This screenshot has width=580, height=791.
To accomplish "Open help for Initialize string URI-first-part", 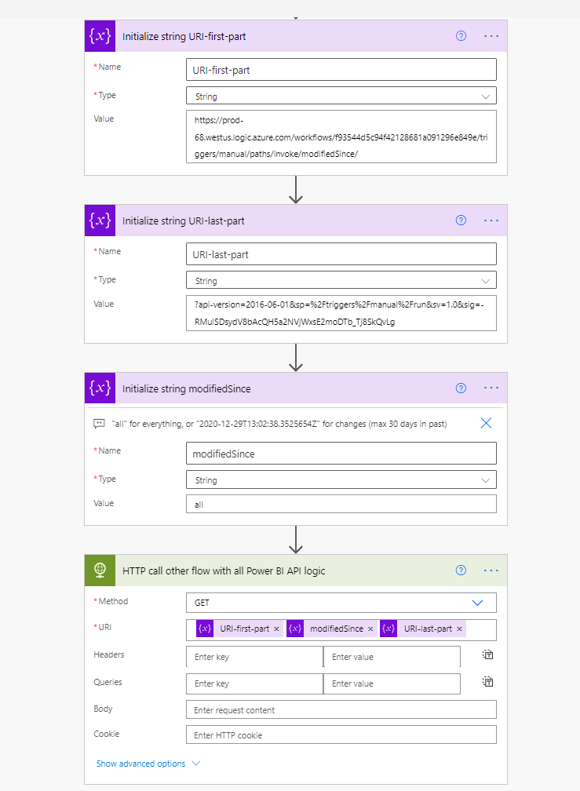I will click(x=461, y=36).
